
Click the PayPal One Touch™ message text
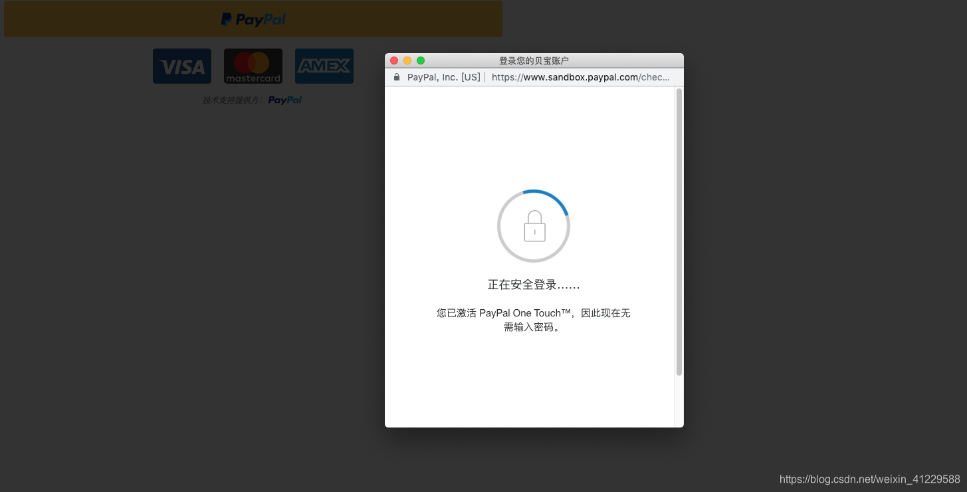coord(534,320)
